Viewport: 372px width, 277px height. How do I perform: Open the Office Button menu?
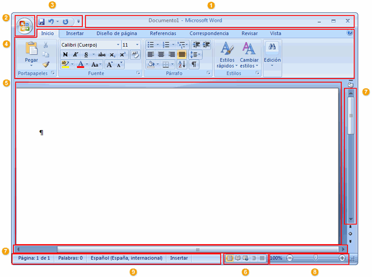[24, 26]
